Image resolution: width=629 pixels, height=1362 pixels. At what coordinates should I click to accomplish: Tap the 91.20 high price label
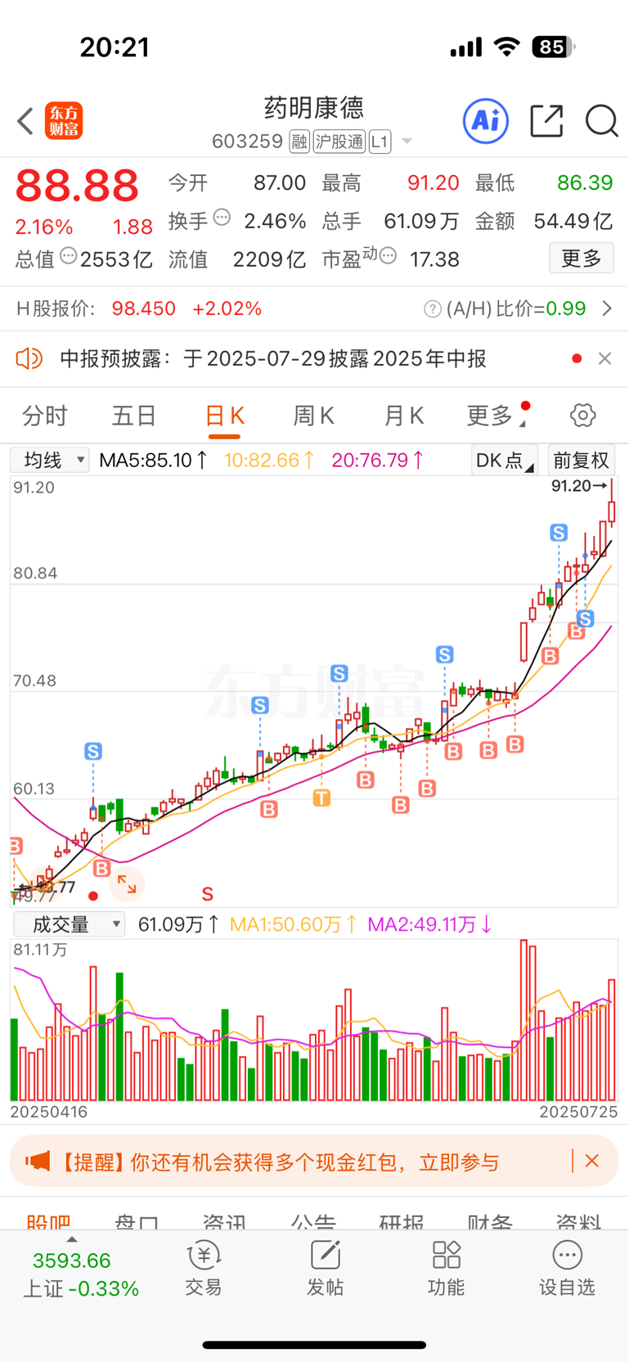click(580, 486)
